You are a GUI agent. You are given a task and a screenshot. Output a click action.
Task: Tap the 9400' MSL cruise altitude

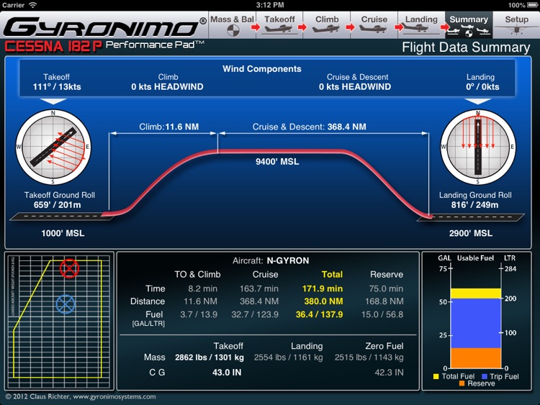coord(277,162)
